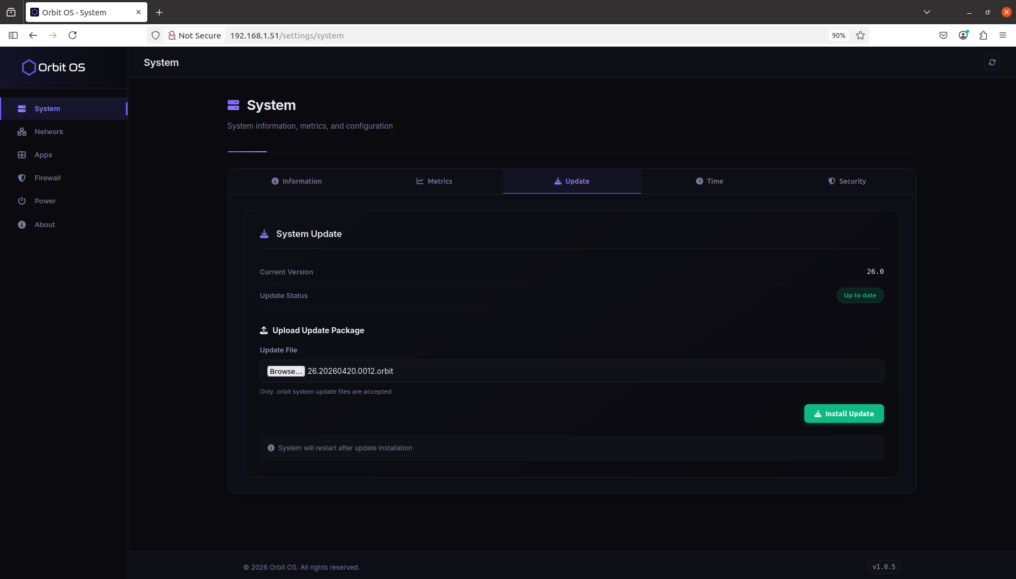The width and height of the screenshot is (1016, 579).
Task: Click the shield permissions icon in the address bar
Action: tap(156, 35)
